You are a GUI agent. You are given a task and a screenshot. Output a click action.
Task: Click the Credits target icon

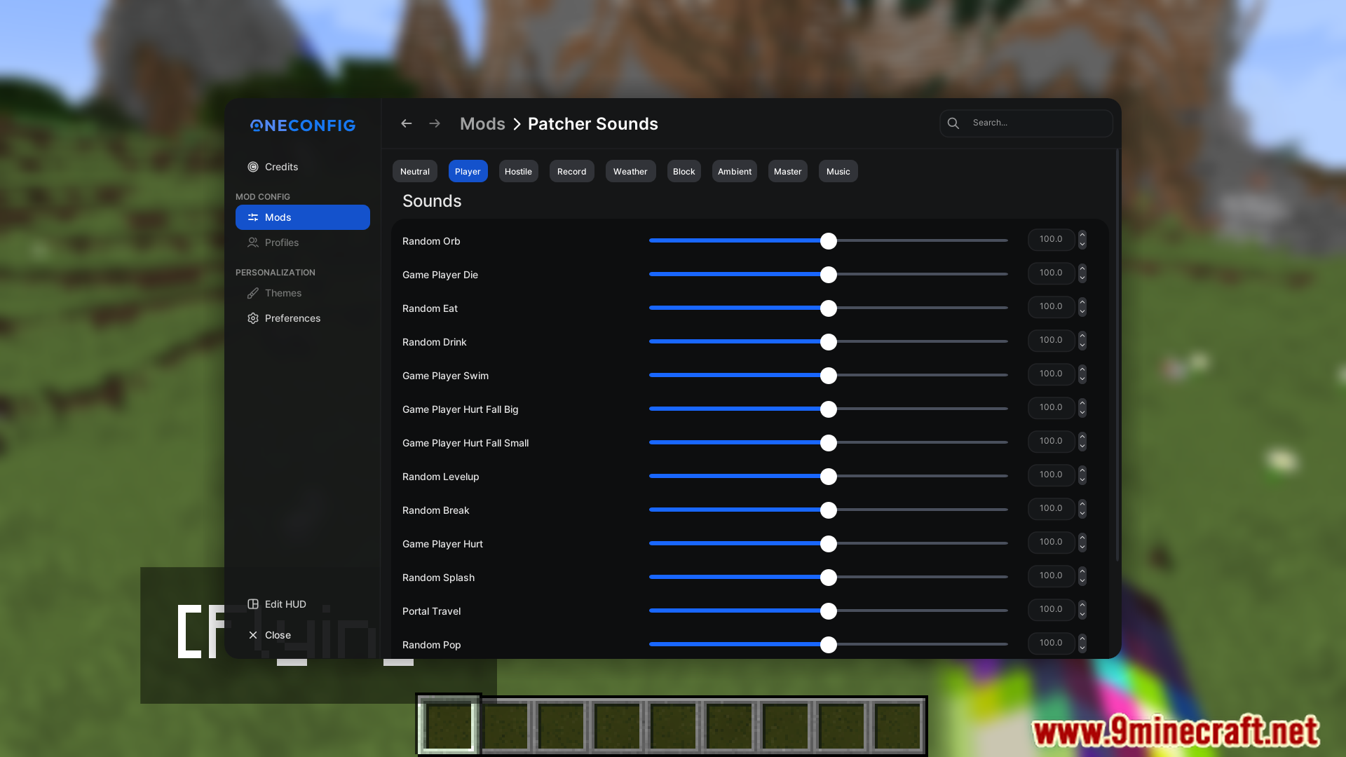point(253,167)
